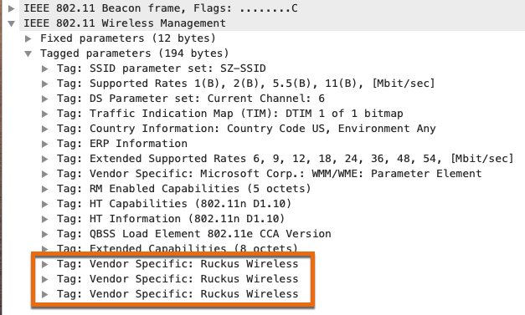
Task: Collapse Tagged parameters (194 bytes)
Action: click(x=28, y=53)
